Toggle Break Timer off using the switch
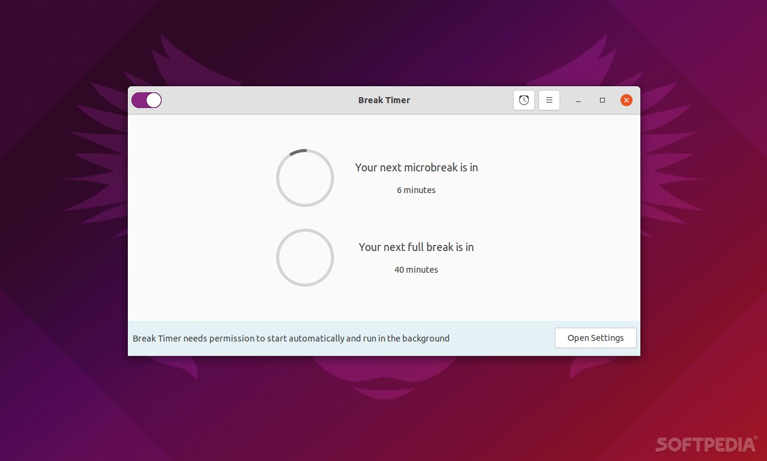767x461 pixels. point(146,100)
